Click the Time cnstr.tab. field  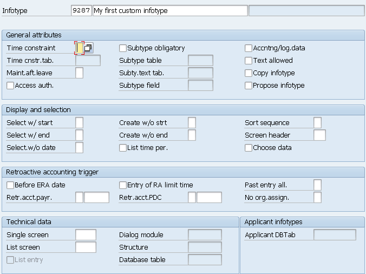point(88,61)
